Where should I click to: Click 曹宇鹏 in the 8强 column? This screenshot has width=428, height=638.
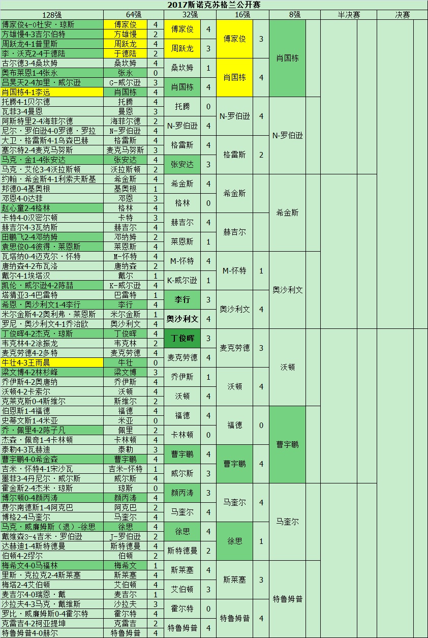tap(288, 444)
